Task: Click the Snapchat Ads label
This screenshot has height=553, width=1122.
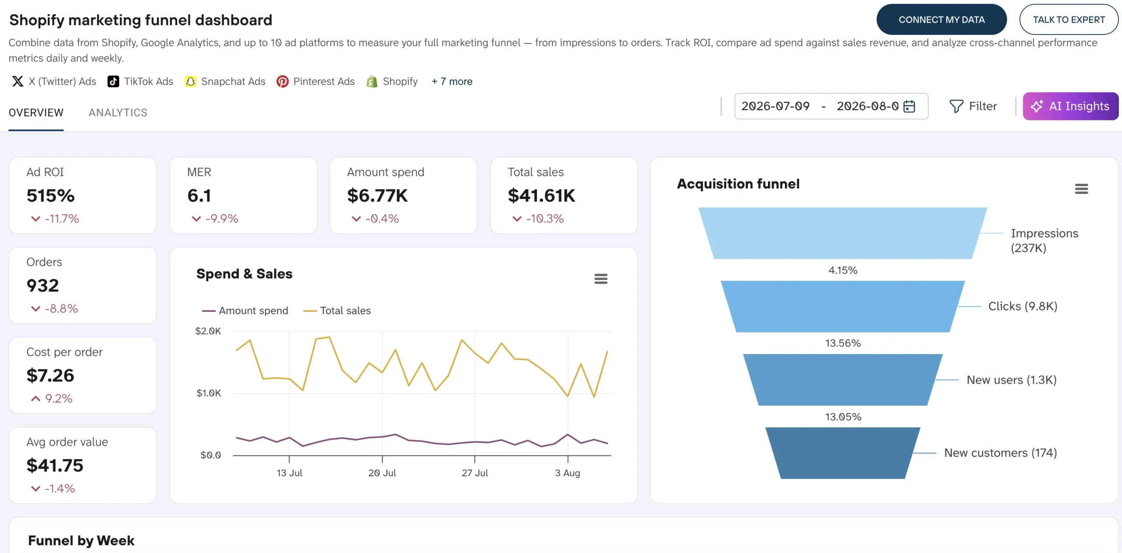Action: point(233,81)
